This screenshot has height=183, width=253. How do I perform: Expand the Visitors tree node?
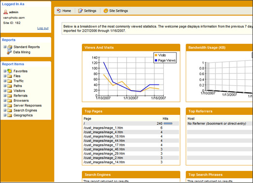[x=5, y=90]
